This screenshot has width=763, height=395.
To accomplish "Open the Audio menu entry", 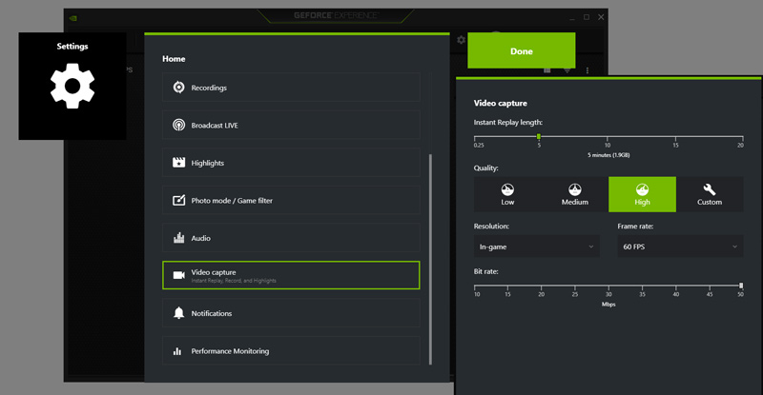I will 291,238.
